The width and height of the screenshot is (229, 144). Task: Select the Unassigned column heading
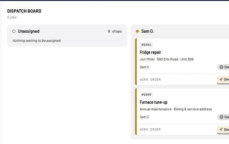tap(29, 31)
